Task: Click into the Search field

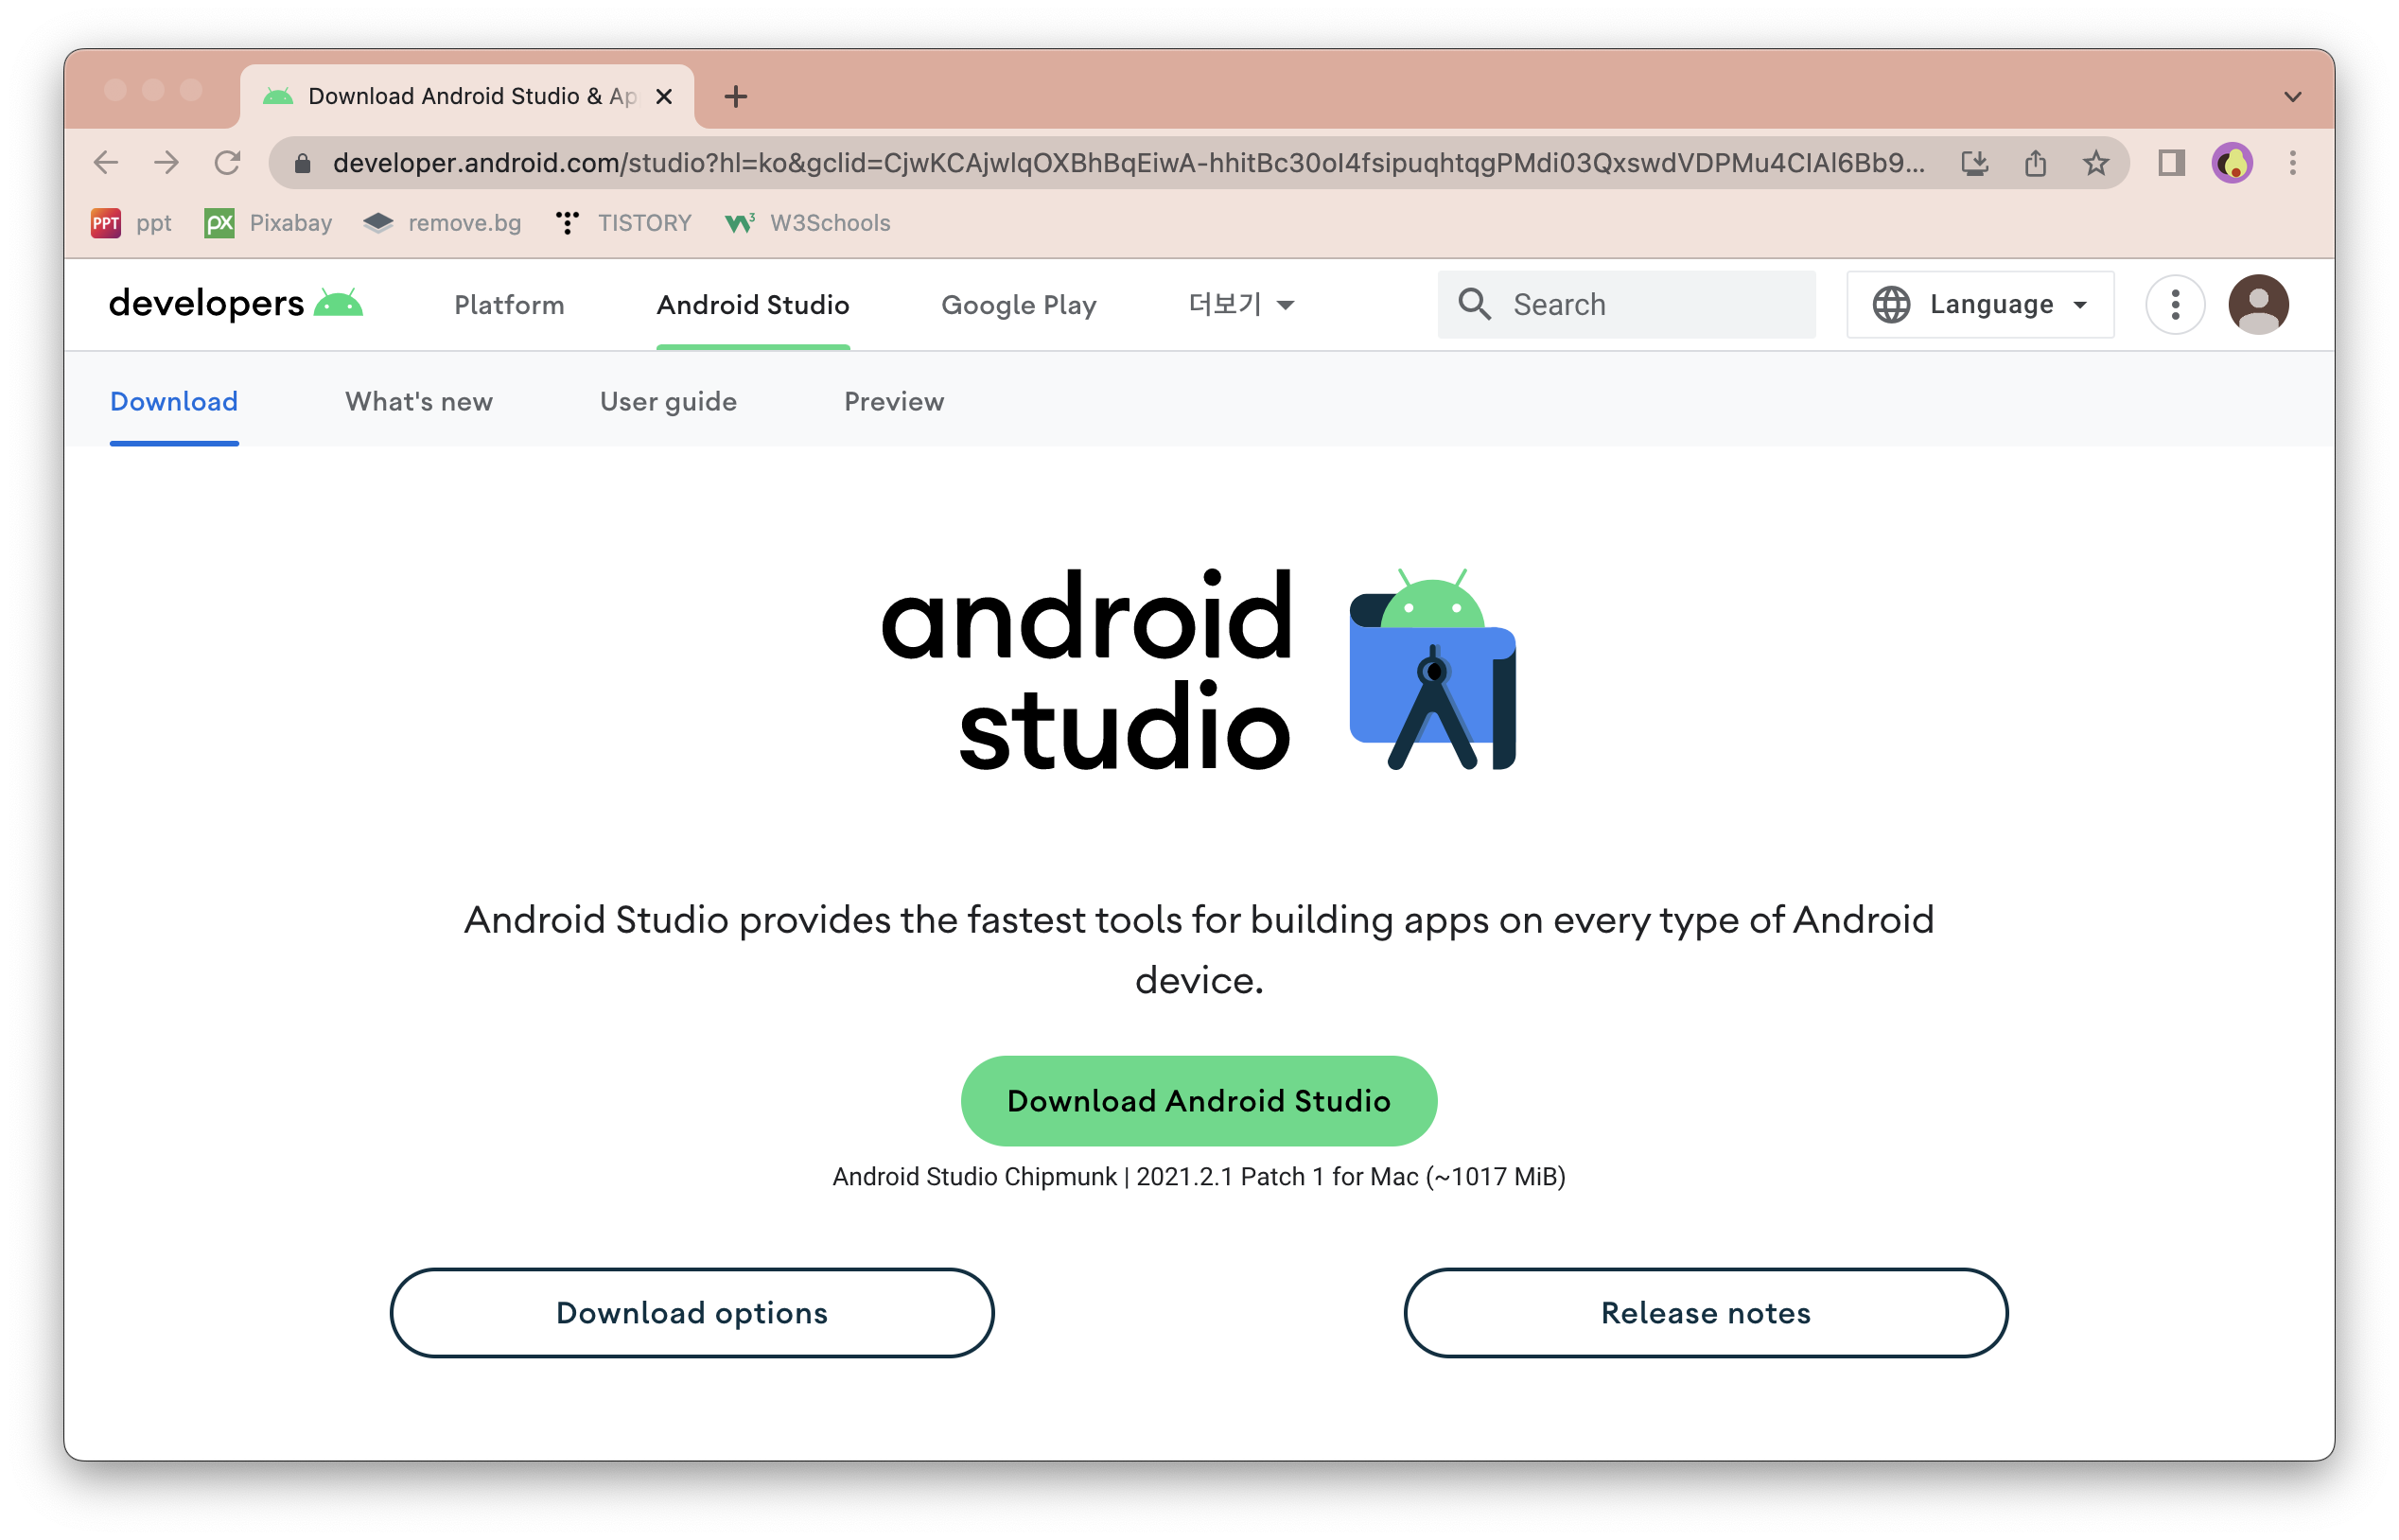Action: [x=1626, y=304]
